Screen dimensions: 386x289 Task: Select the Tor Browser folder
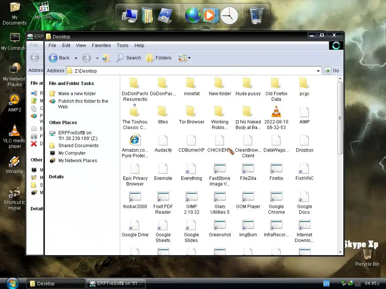(191, 115)
